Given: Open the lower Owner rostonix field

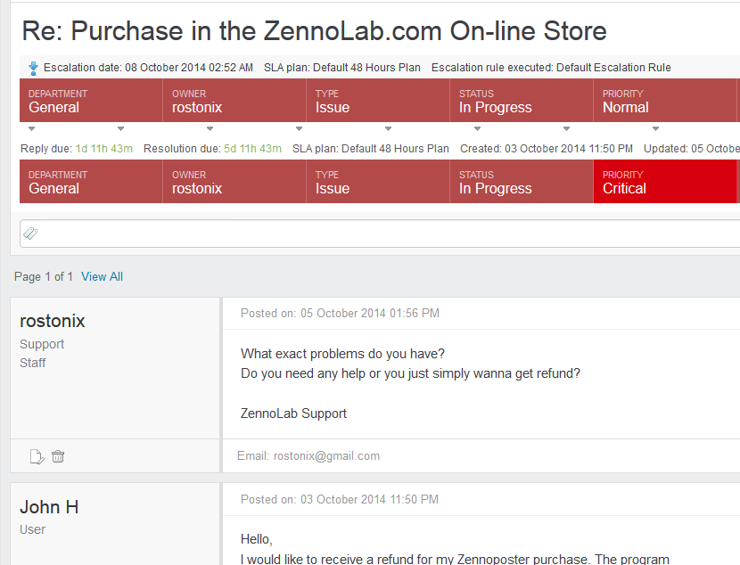Looking at the screenshot, I should pyautogui.click(x=234, y=182).
